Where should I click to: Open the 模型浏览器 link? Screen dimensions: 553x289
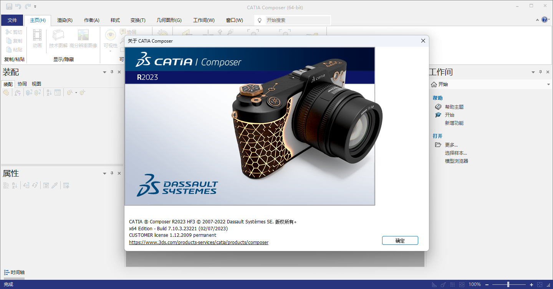coord(456,161)
